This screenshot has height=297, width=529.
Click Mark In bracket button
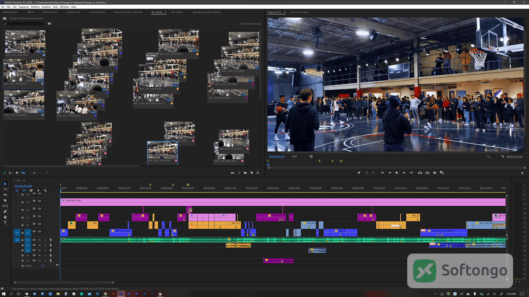point(366,173)
